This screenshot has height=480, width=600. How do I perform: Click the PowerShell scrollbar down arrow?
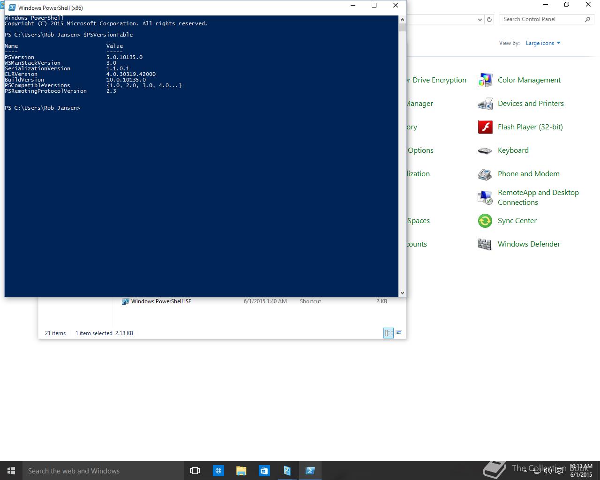402,292
